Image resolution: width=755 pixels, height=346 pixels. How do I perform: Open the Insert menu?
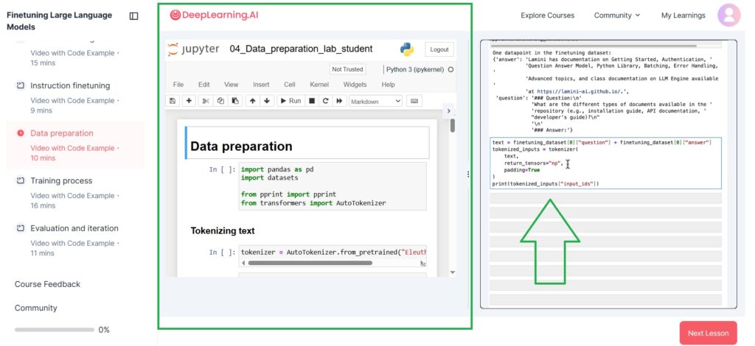click(261, 85)
